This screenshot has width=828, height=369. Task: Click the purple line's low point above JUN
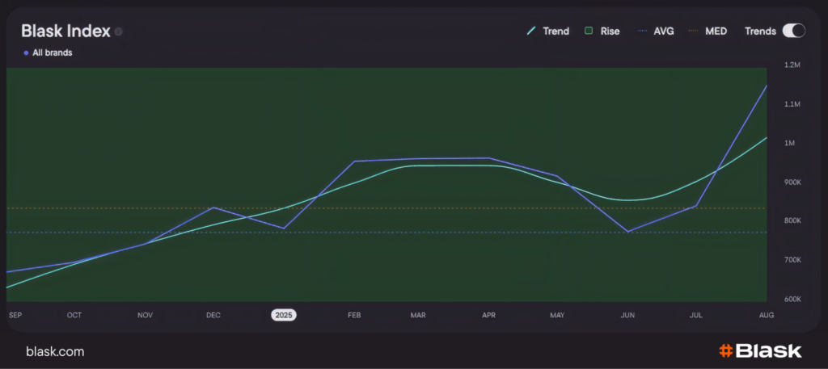pyautogui.click(x=627, y=232)
